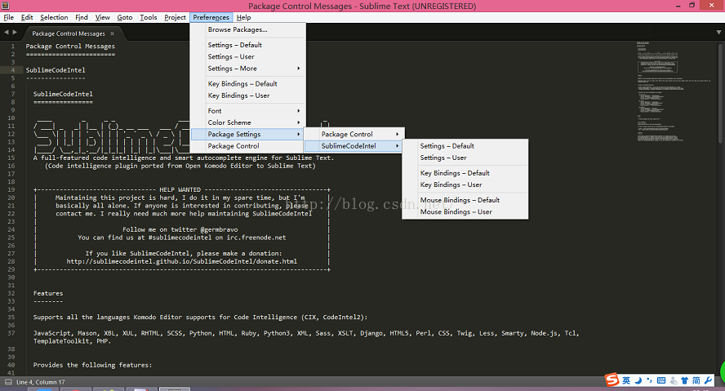Expand the Package Settings submenu
The height and width of the screenshot is (391, 725).
[x=248, y=134]
